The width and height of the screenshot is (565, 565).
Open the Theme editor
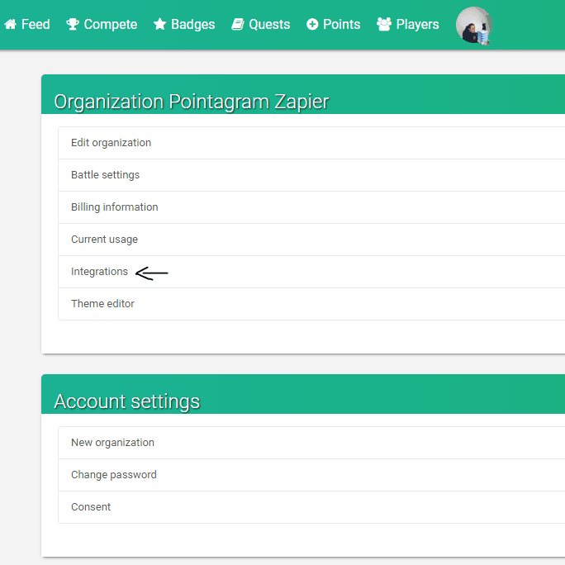point(311,304)
